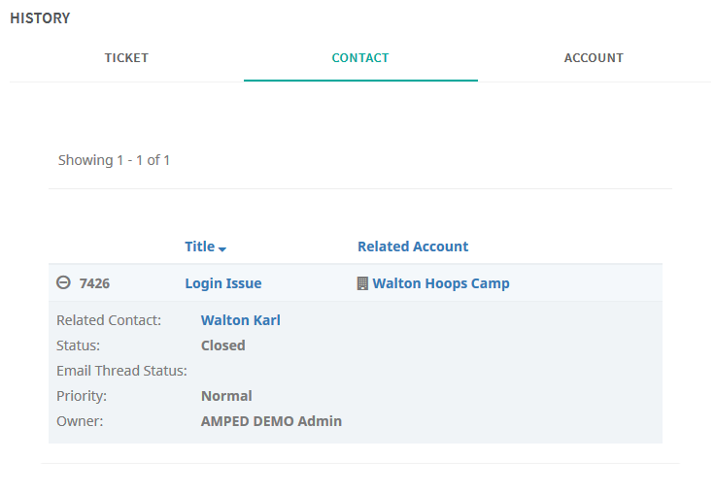This screenshot has height=493, width=715.
Task: Click the Email Thread Status label
Action: 121,371
